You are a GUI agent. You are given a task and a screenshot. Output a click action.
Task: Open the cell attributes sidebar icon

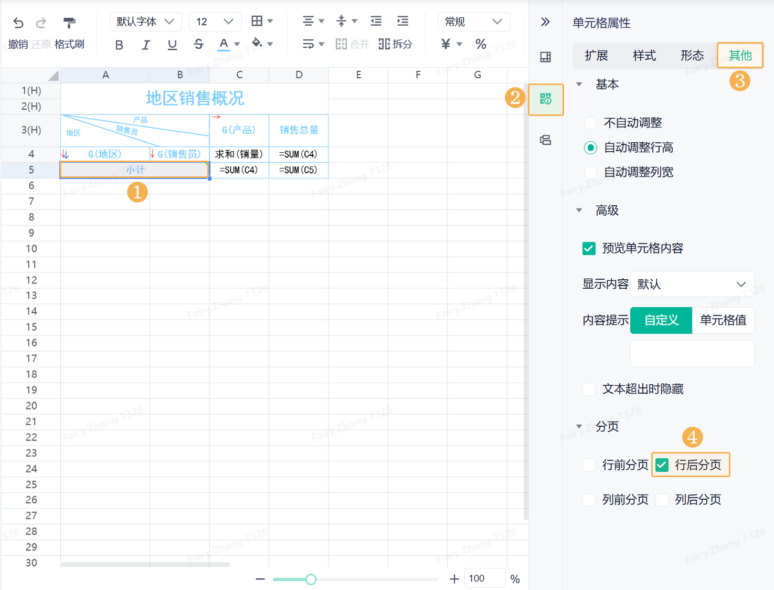point(546,99)
